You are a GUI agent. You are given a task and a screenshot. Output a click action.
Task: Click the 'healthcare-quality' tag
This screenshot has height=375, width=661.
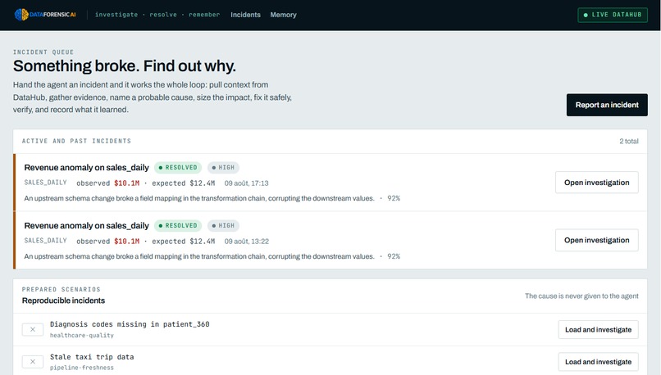[82, 336]
